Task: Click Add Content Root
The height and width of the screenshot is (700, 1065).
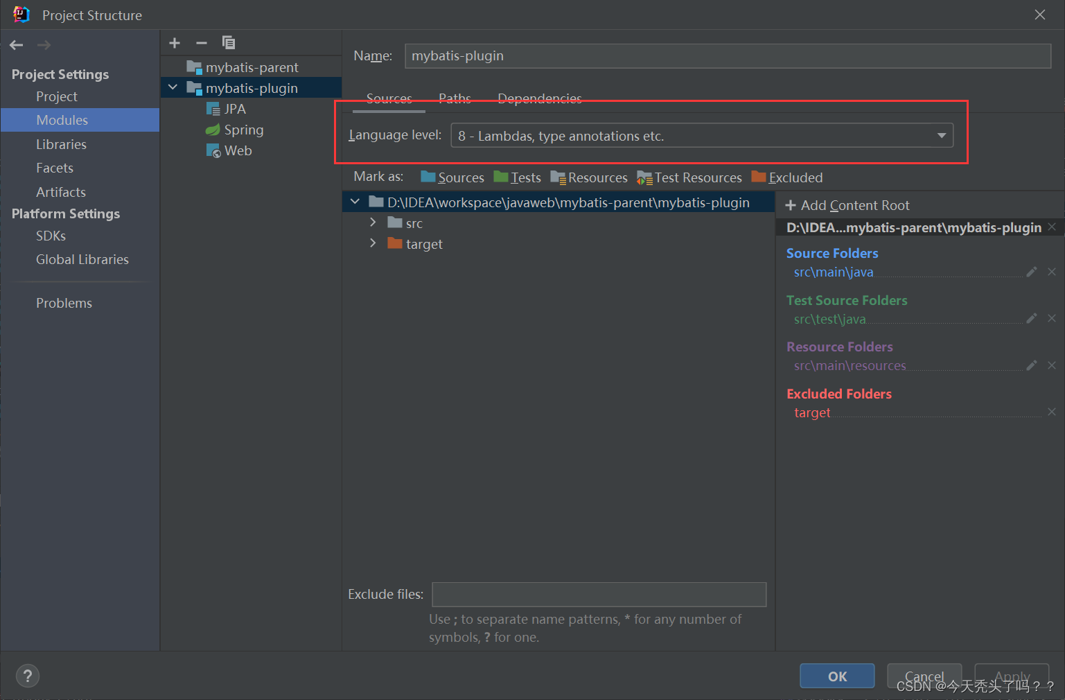Action: [847, 205]
